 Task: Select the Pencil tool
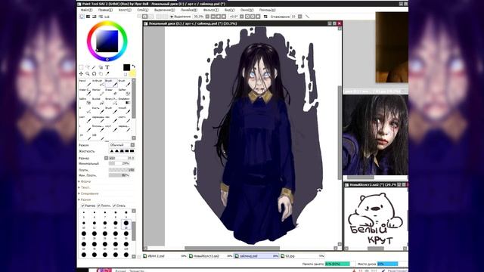pyautogui.click(x=85, y=83)
